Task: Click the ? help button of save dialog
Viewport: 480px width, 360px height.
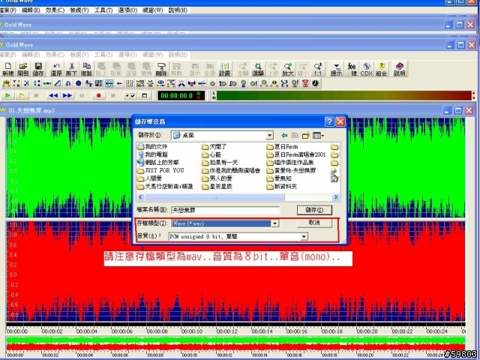Action: pos(329,121)
